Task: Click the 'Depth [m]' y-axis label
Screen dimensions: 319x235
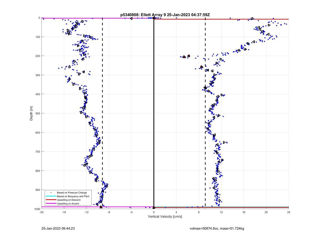Action: 31,113
